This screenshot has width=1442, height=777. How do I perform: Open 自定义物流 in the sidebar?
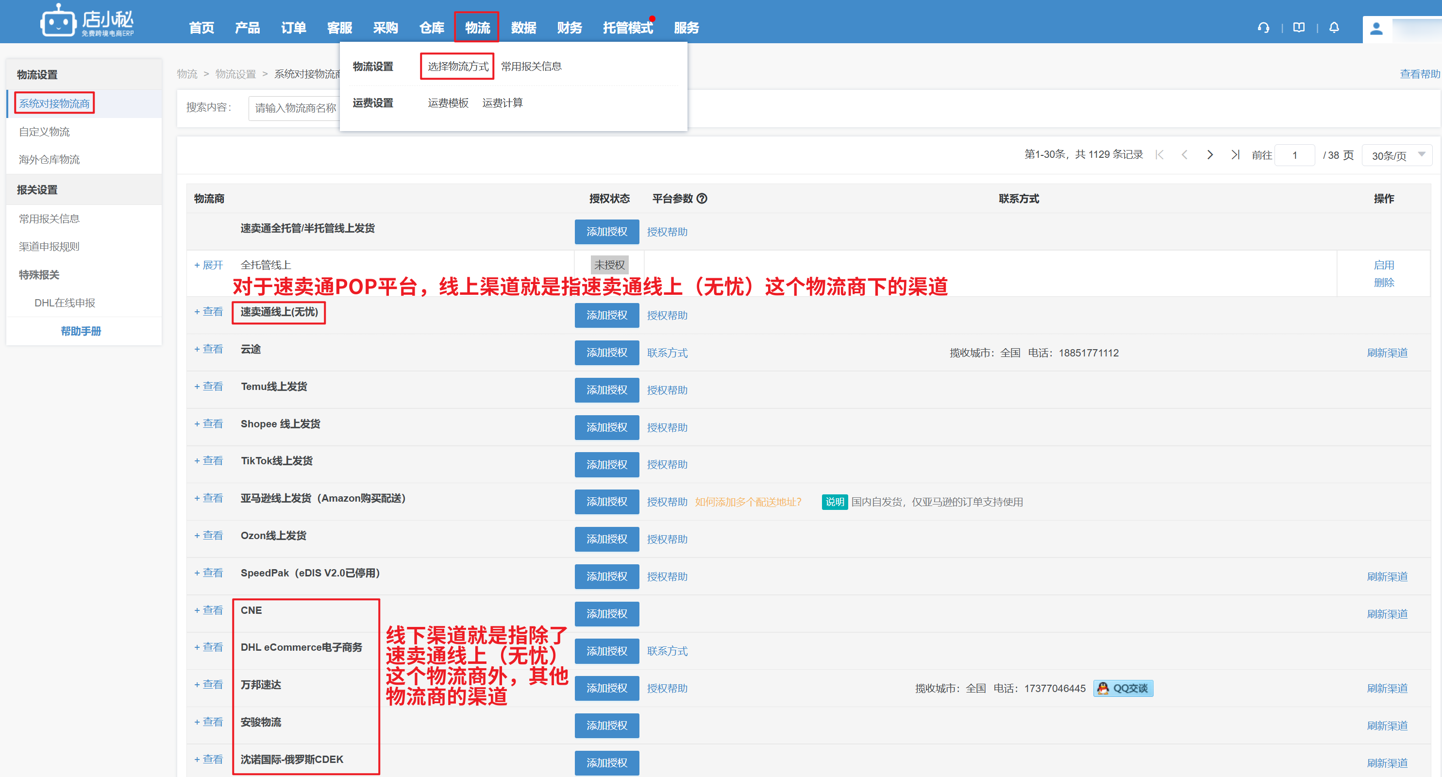tap(44, 132)
